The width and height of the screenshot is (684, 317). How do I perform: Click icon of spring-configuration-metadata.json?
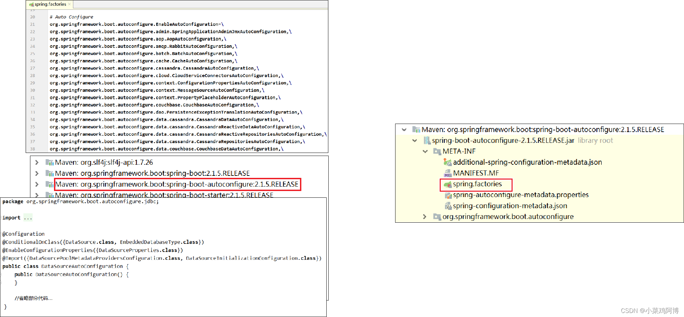448,206
